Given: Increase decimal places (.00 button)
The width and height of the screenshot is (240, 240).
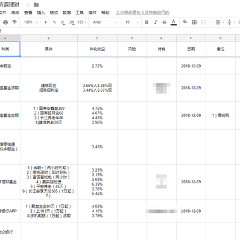Looking at the screenshot, I should click(72, 22).
